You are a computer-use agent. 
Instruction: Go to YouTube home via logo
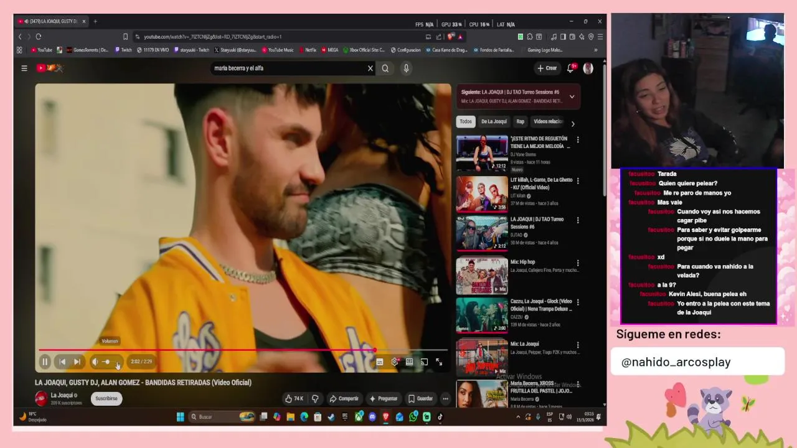[50, 68]
